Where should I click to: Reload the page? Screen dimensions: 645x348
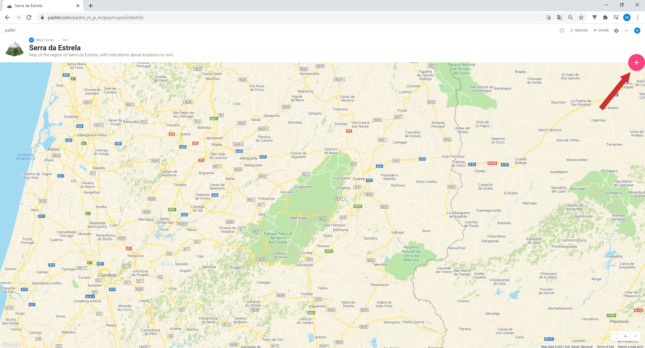coord(29,17)
